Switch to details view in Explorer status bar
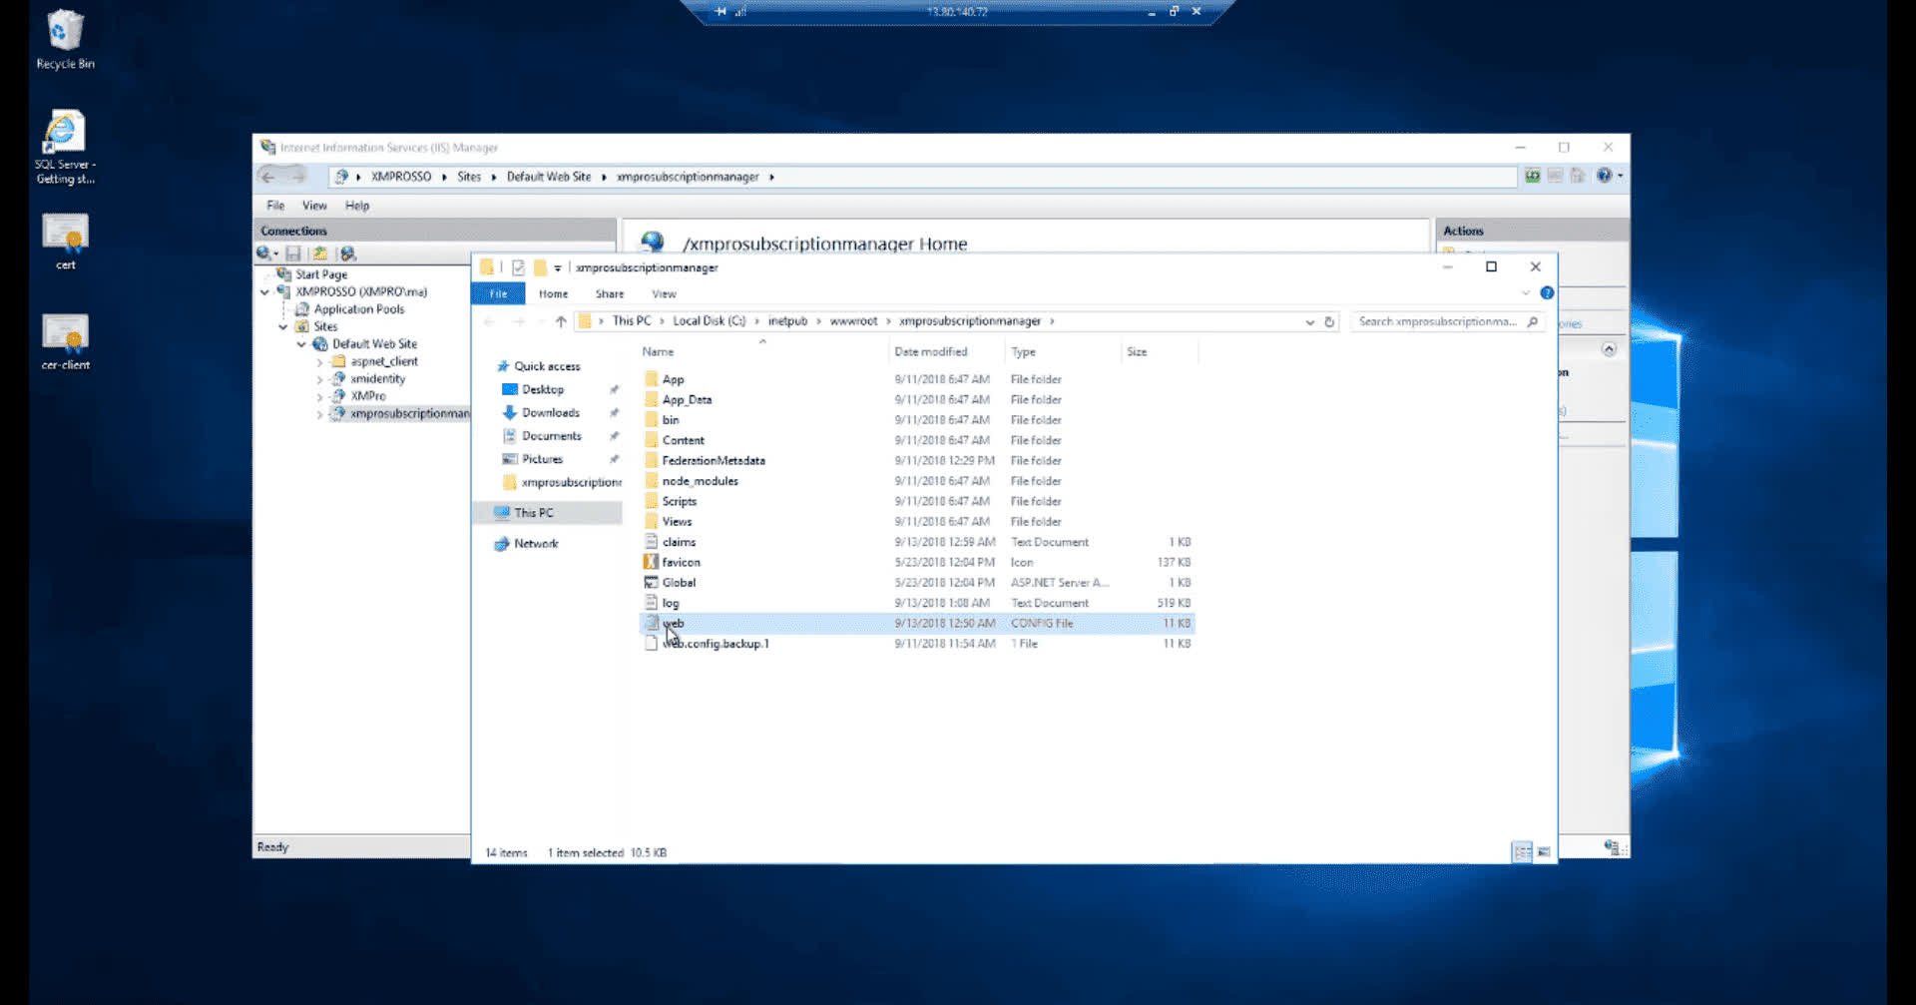The image size is (1916, 1005). point(1522,852)
